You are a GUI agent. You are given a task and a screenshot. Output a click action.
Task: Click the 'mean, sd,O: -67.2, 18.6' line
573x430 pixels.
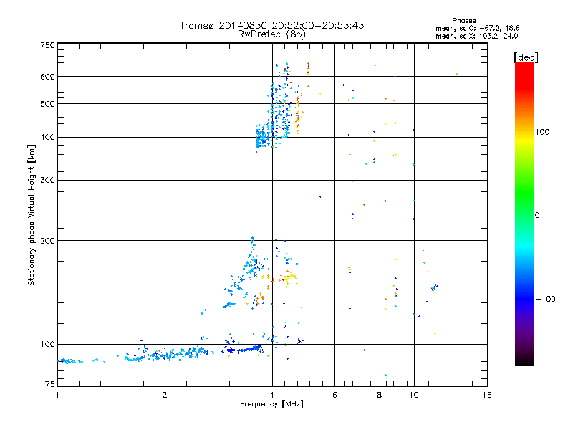pos(477,28)
